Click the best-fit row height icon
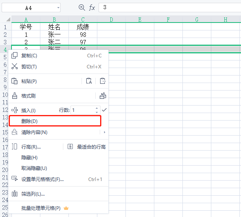 (x=70, y=147)
